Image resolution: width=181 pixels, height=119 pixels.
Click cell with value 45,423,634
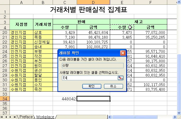[x=93, y=32]
